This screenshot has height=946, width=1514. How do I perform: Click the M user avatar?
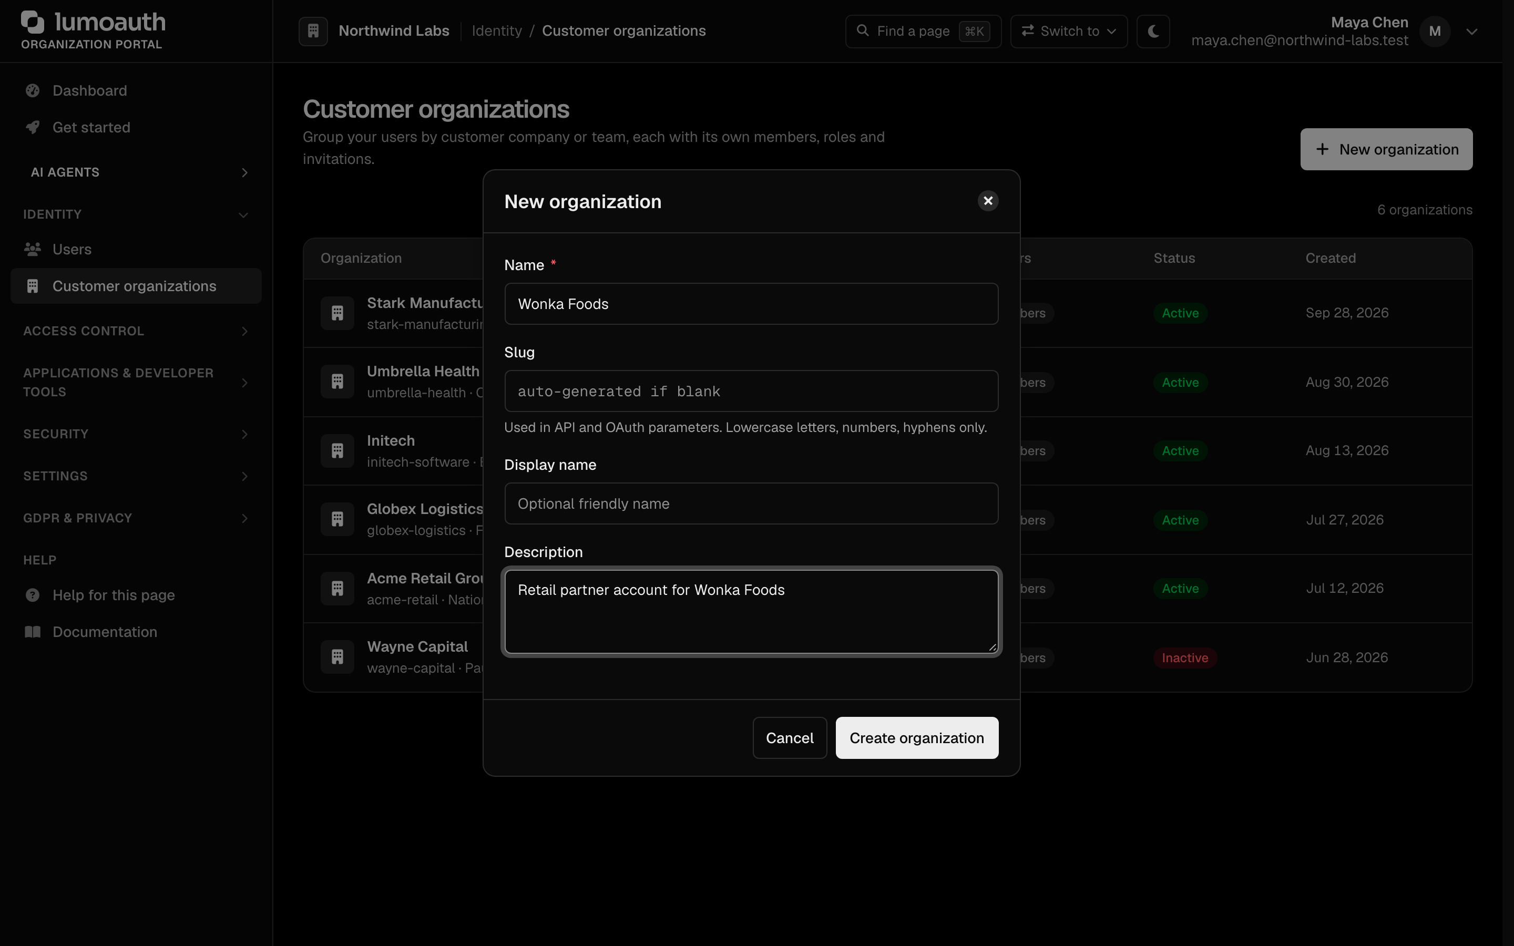coord(1435,32)
